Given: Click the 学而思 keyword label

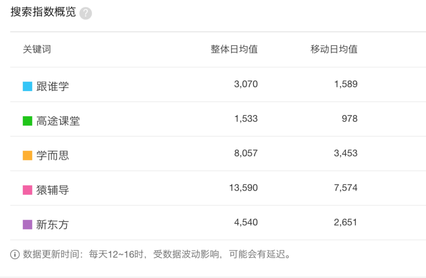Looking at the screenshot, I should [x=52, y=155].
